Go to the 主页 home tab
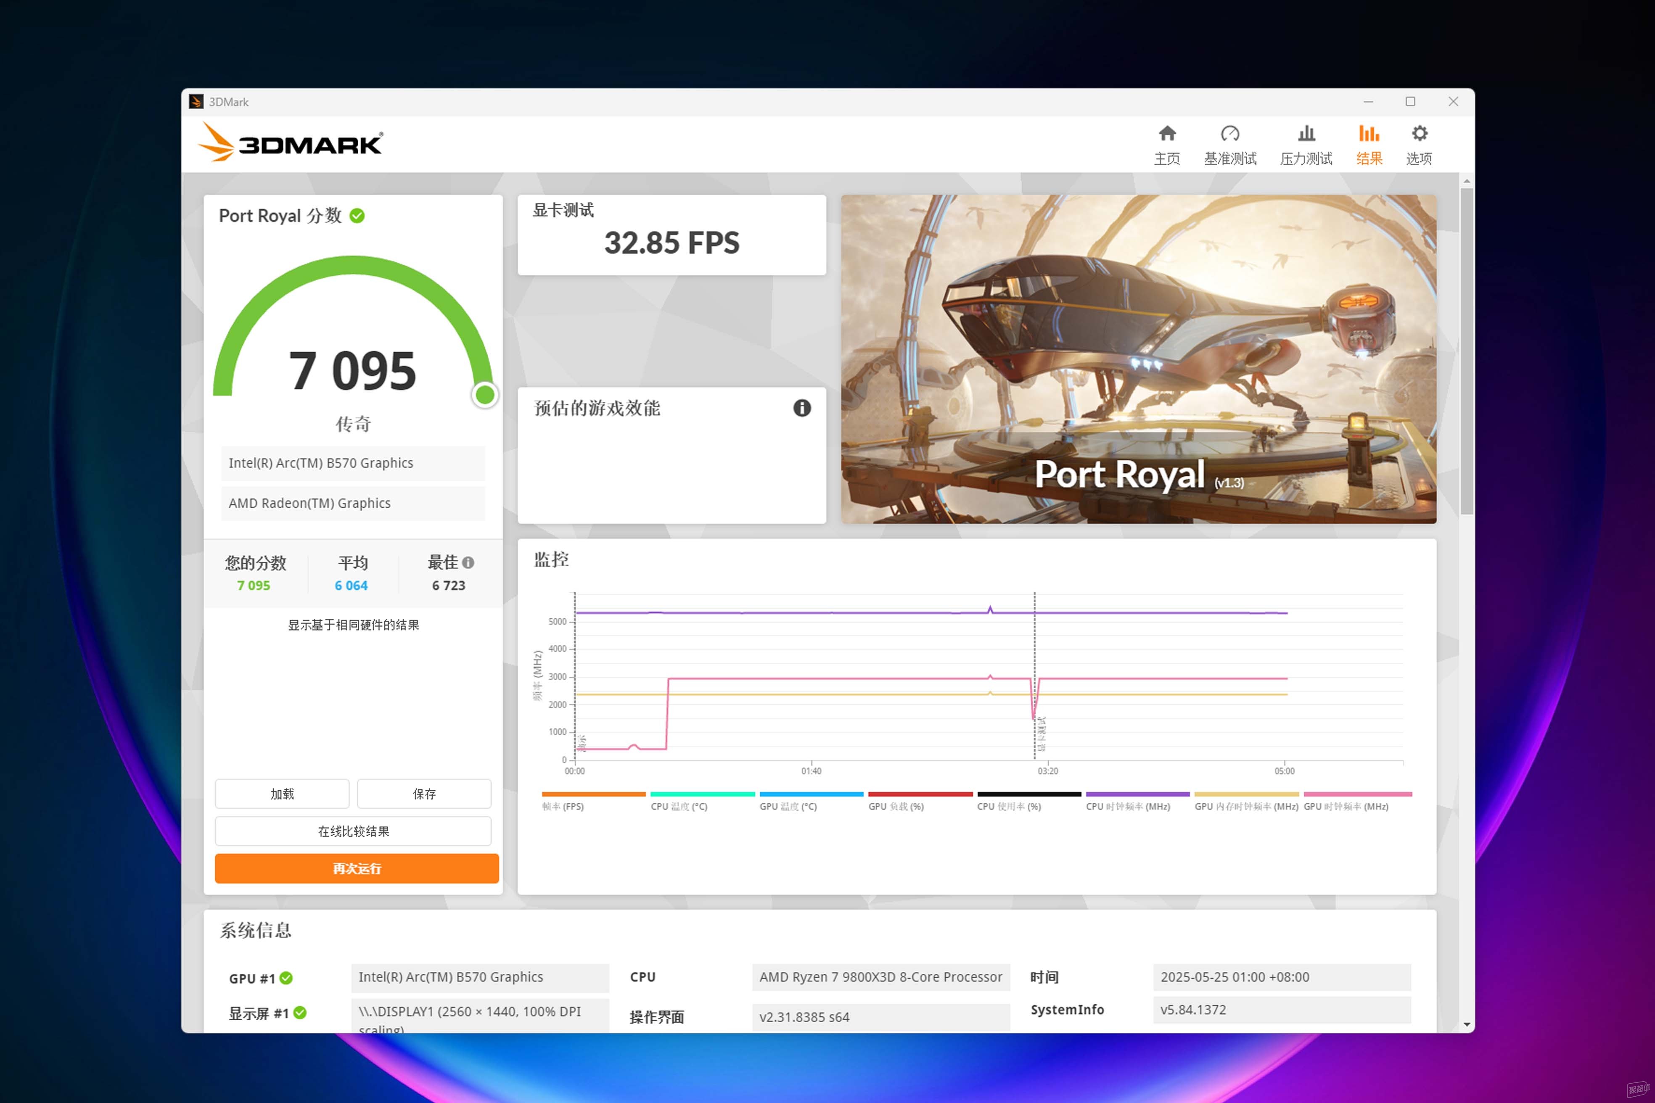The width and height of the screenshot is (1655, 1103). [x=1167, y=145]
